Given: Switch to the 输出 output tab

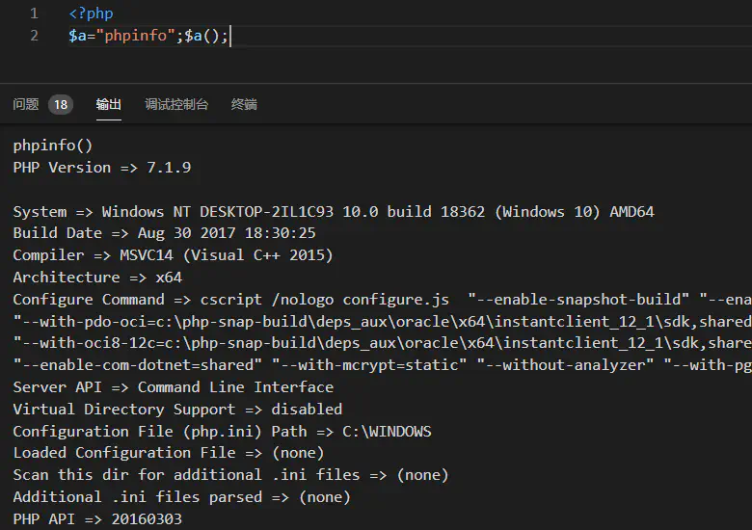Looking at the screenshot, I should coord(109,104).
